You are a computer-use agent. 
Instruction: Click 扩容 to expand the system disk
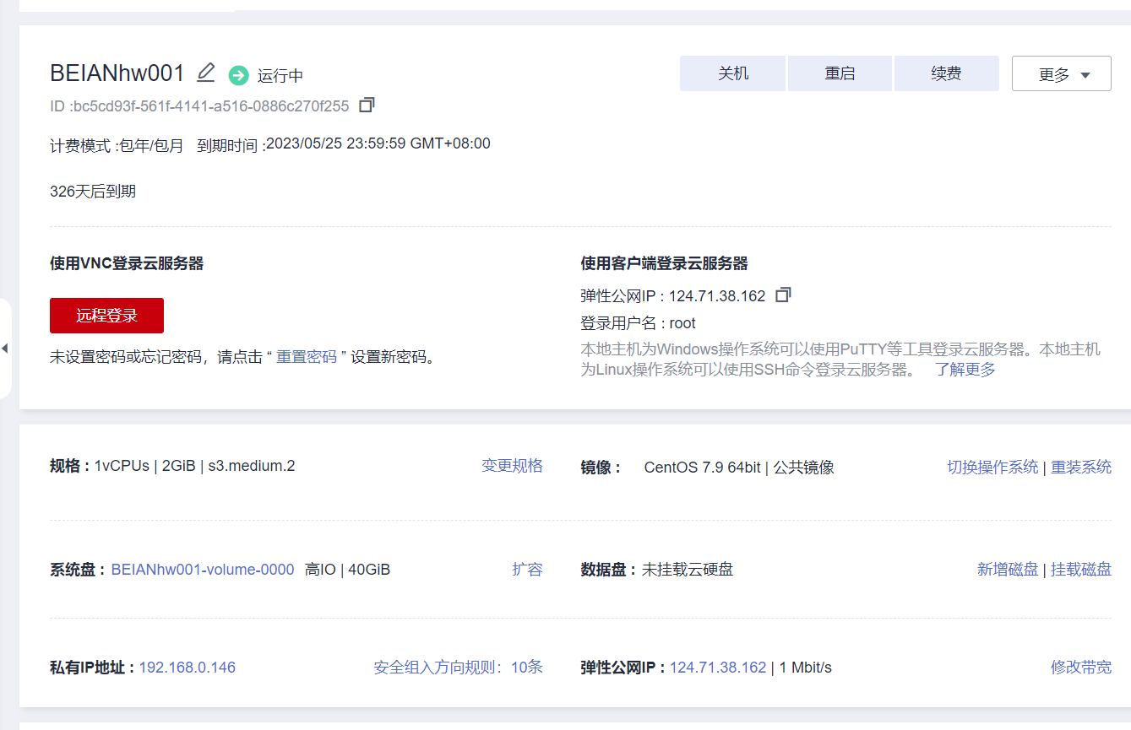[x=527, y=570]
